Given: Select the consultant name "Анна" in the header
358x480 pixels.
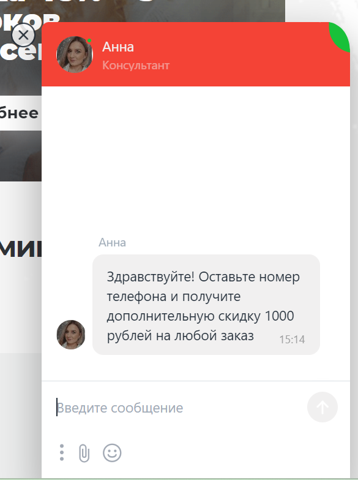Looking at the screenshot, I should [x=118, y=47].
